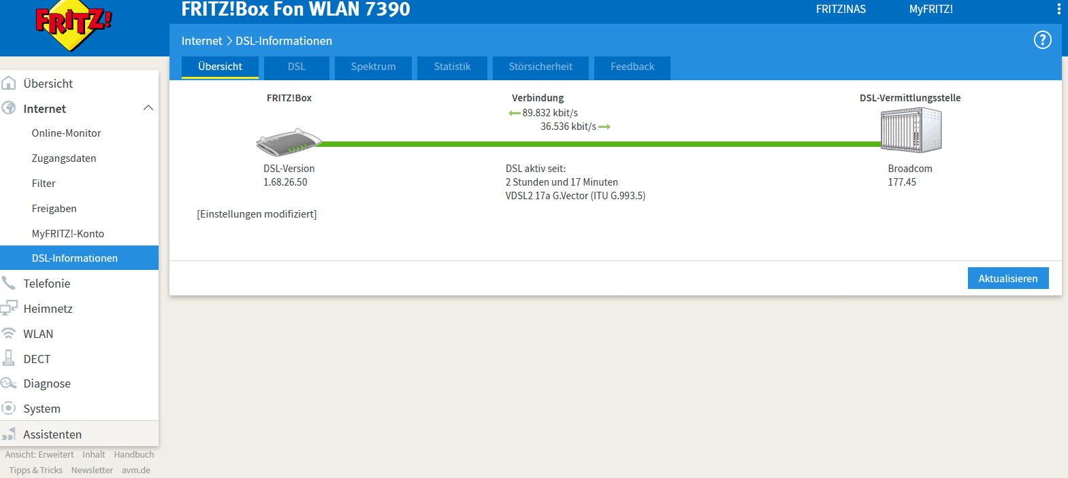This screenshot has height=478, width=1068.
Task: Click '2 Stunden und 17 Minuten' text
Action: tap(562, 182)
